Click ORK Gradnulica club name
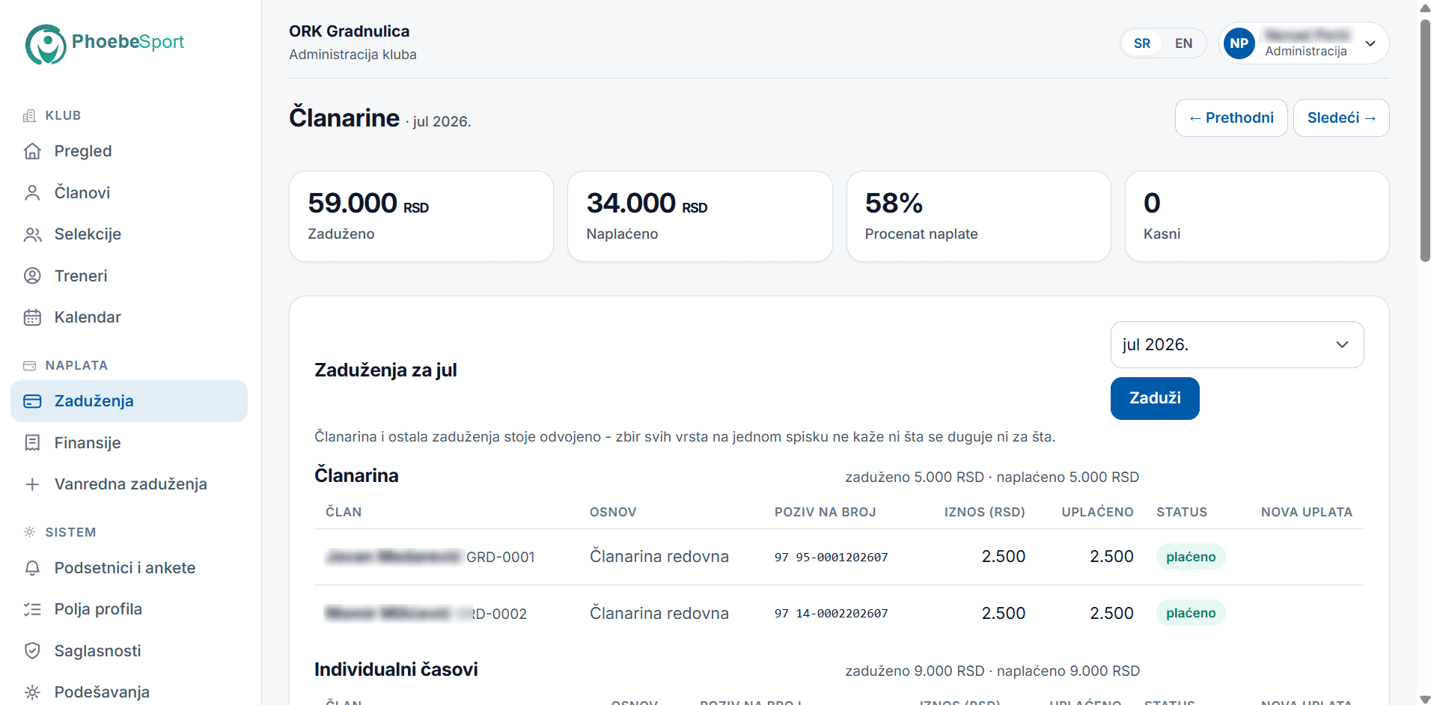The width and height of the screenshot is (1431, 705). click(x=350, y=31)
